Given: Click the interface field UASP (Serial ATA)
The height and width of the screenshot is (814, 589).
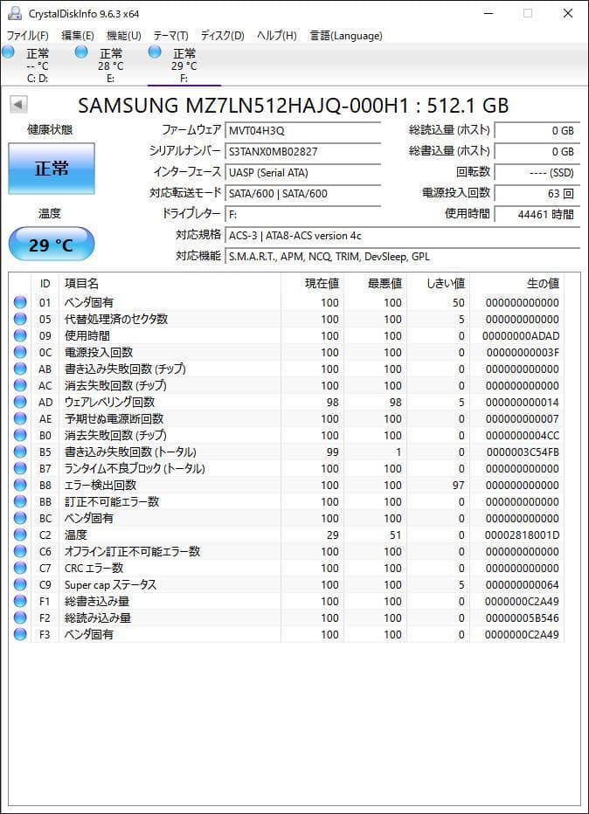Looking at the screenshot, I should (303, 172).
